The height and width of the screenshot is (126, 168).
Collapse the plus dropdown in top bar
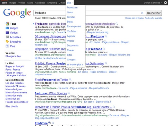[70, 3]
